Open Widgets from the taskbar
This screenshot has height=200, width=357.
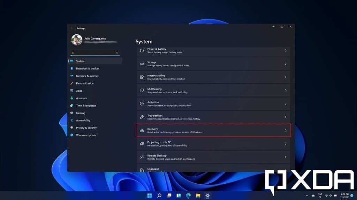pyautogui.click(x=179, y=195)
